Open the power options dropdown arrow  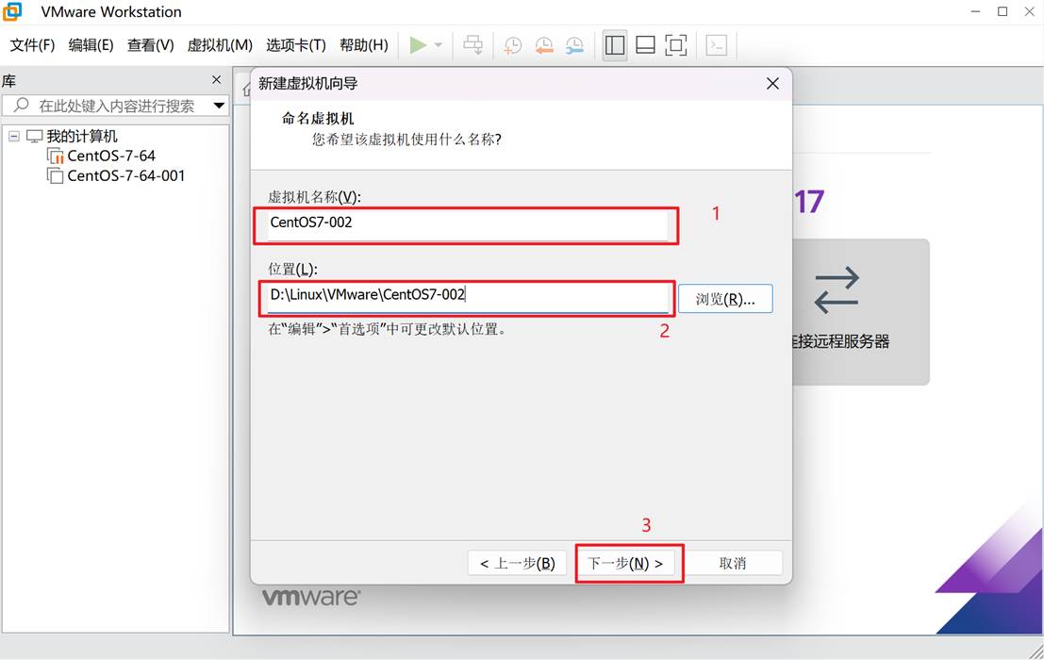439,45
